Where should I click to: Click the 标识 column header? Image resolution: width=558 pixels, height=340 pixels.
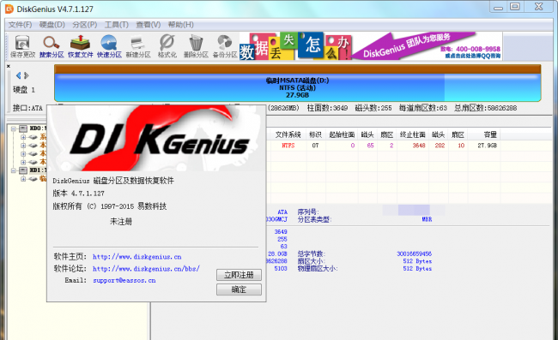[315, 134]
